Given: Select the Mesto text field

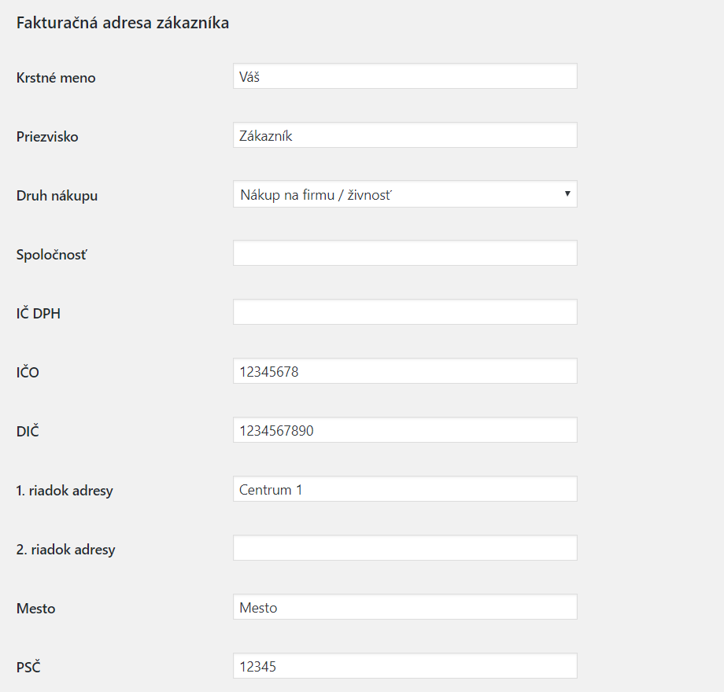Looking at the screenshot, I should (404, 607).
